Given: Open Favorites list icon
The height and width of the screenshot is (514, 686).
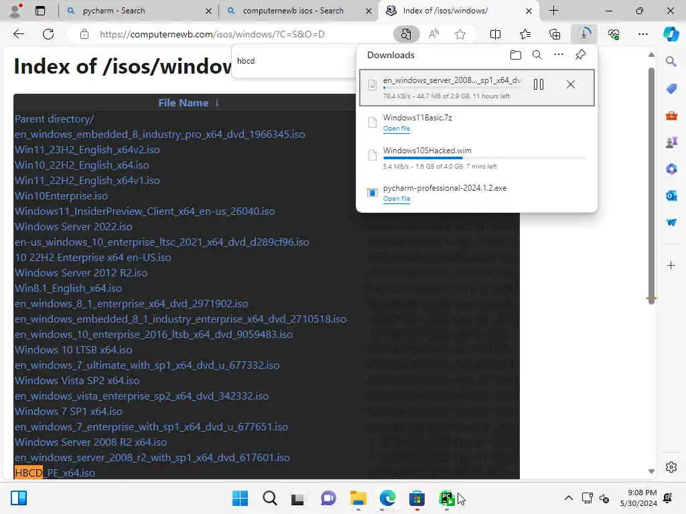Looking at the screenshot, I should point(525,34).
